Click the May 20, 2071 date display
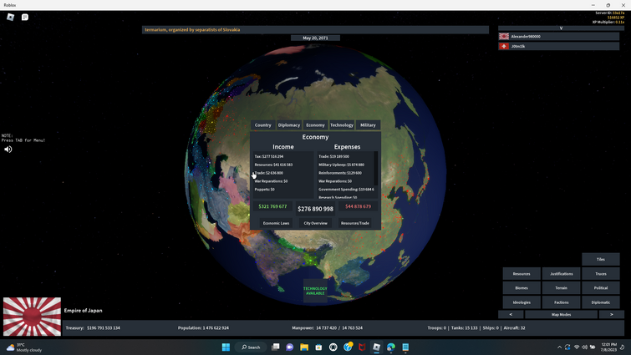Screen dimensions: 631x355 click(x=315, y=38)
